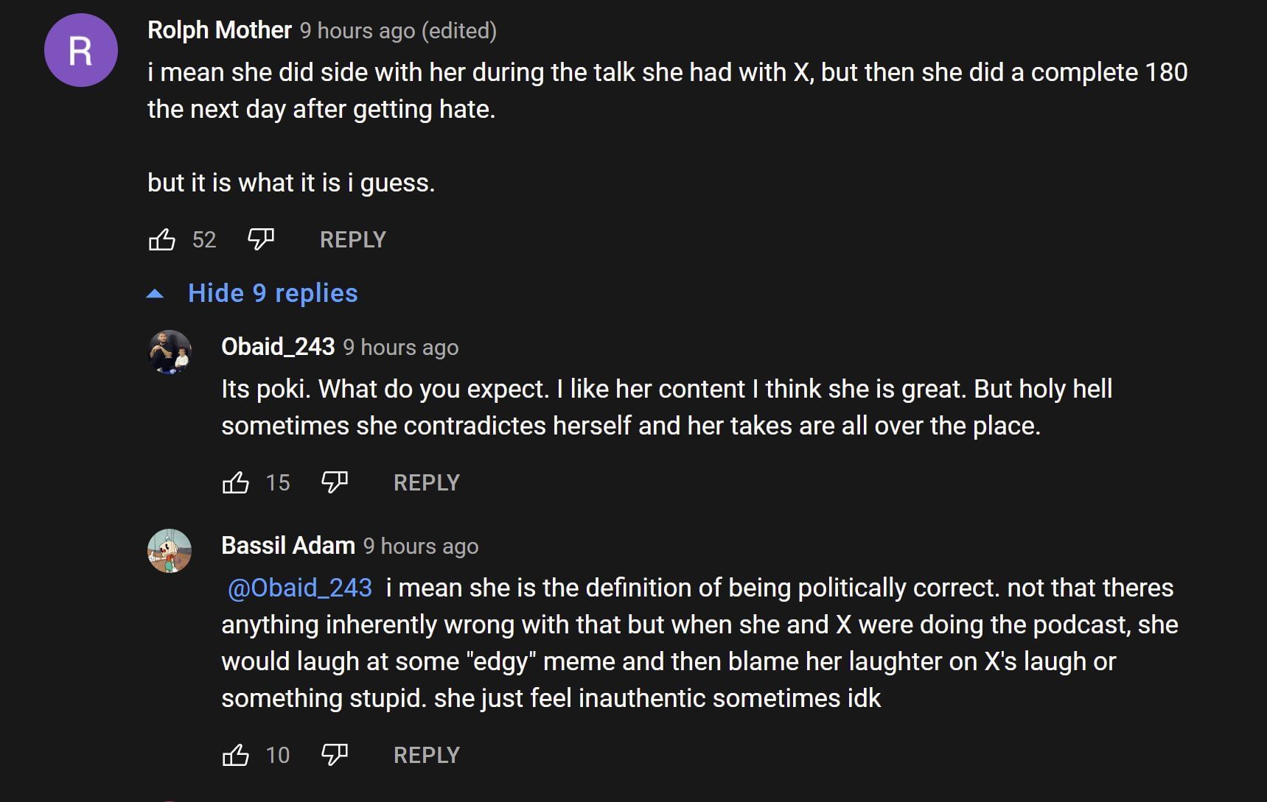Viewport: 1267px width, 802px height.
Task: Open Bassil Adam's channel name
Action: tap(288, 546)
